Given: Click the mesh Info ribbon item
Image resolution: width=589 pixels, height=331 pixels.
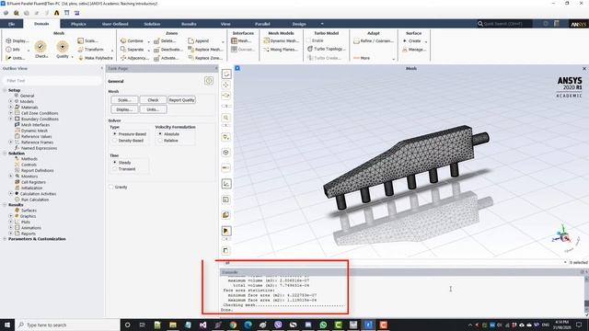Looking at the screenshot, I should tap(13, 49).
